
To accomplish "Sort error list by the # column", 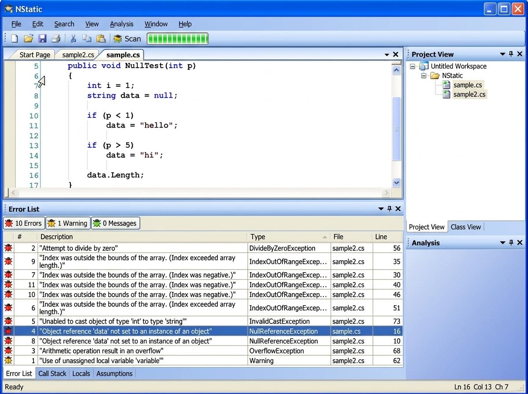I will 26,237.
